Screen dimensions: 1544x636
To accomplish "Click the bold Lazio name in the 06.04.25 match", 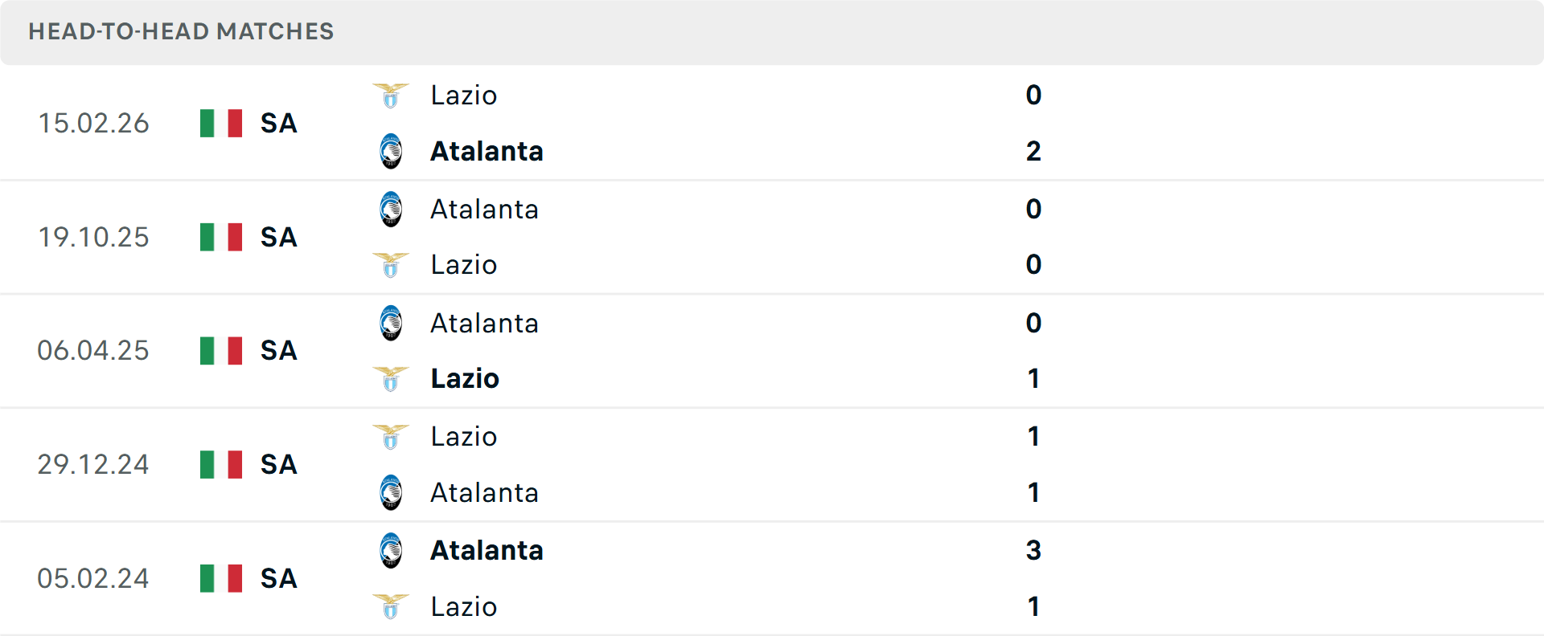I will tap(464, 379).
